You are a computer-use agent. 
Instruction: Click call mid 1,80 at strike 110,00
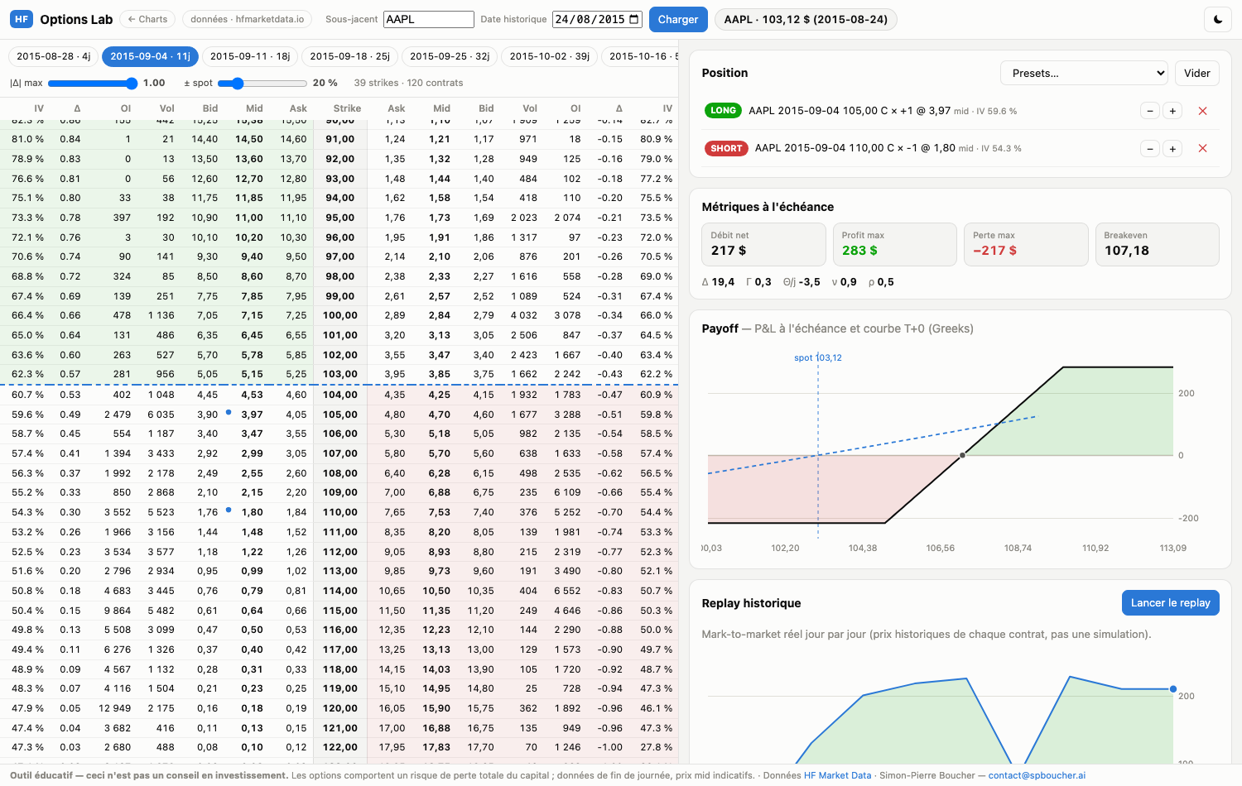pyautogui.click(x=252, y=512)
